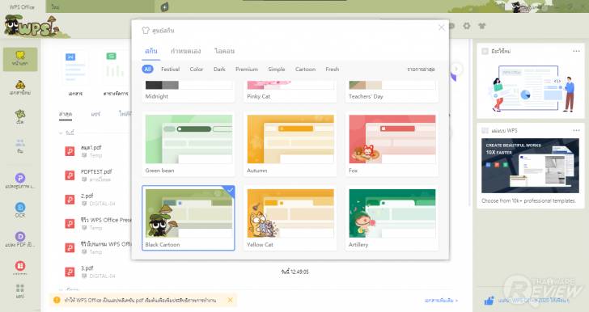Apply the Artillery skin

[x=392, y=217]
